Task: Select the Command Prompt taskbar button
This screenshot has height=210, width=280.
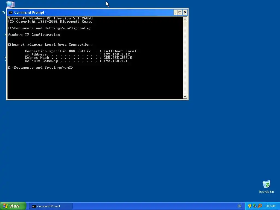Action: coord(51,206)
